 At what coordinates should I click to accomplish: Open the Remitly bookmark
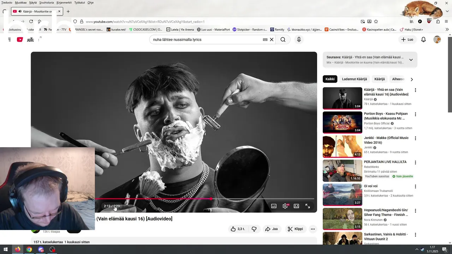coord(277,30)
